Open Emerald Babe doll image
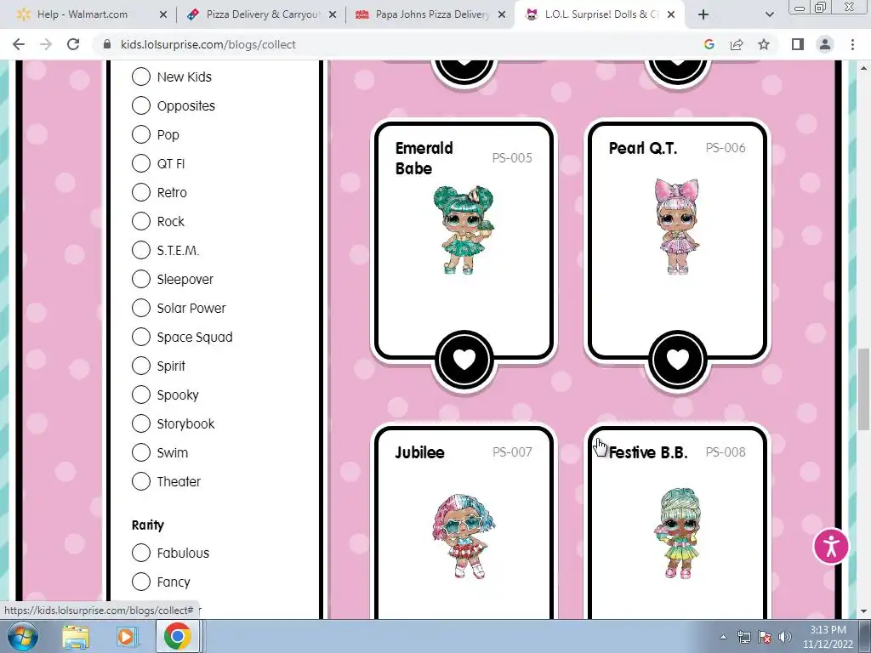The image size is (871, 653). (x=464, y=230)
